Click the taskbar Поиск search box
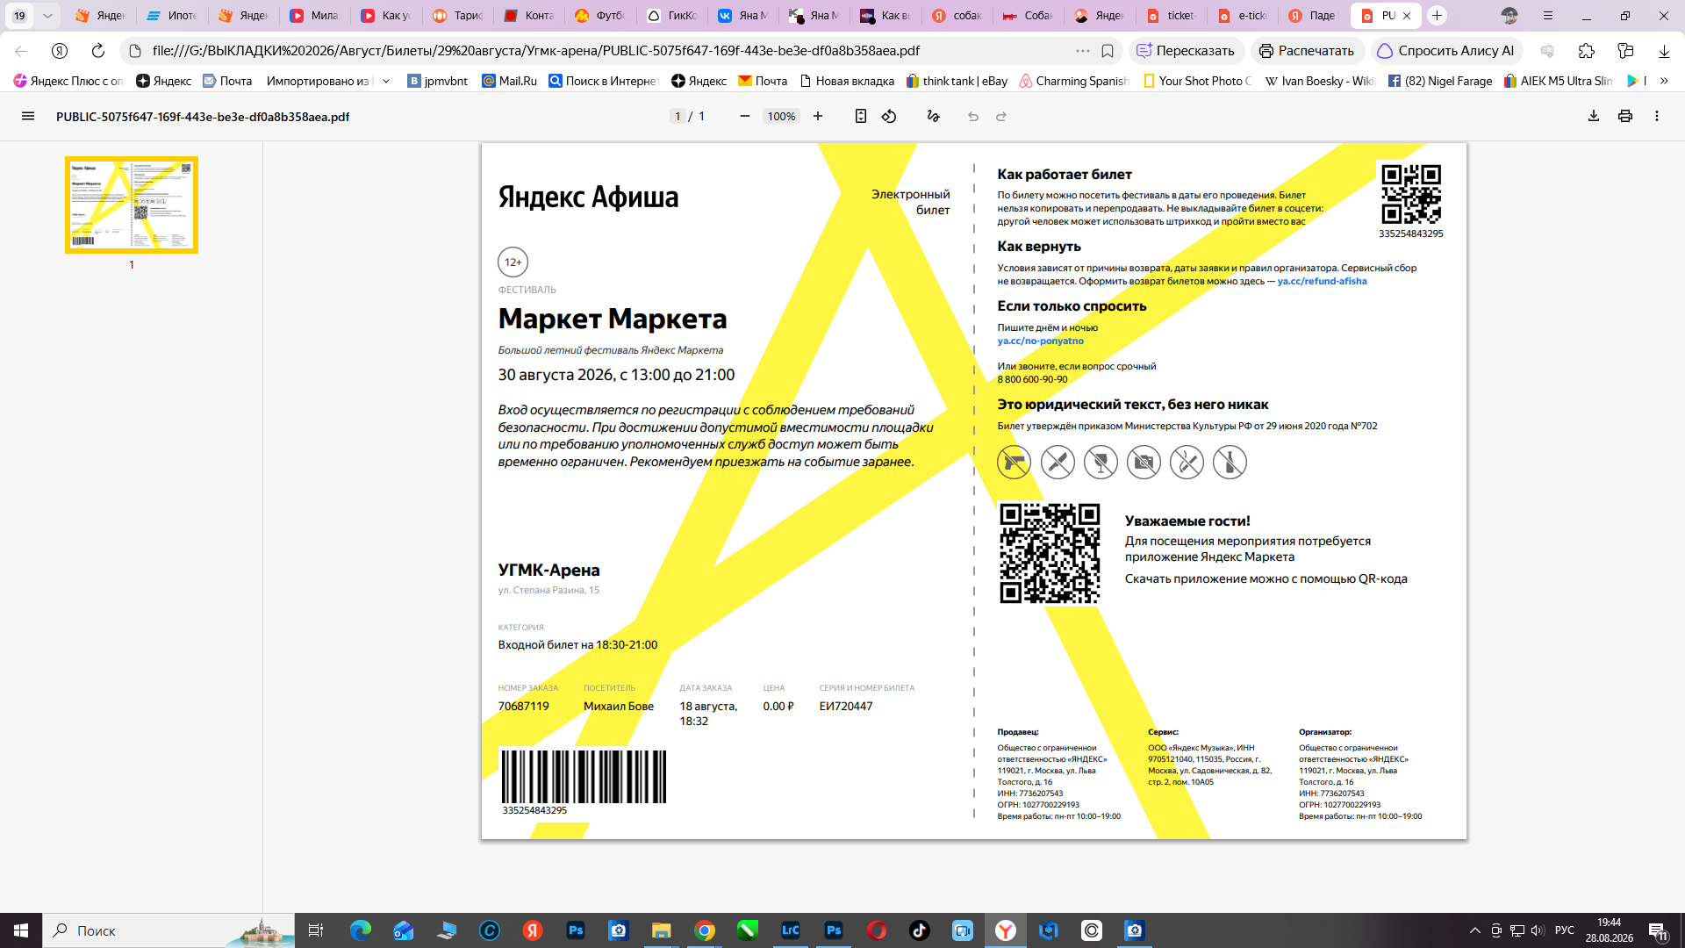Viewport: 1685px width, 948px height. pyautogui.click(x=168, y=930)
